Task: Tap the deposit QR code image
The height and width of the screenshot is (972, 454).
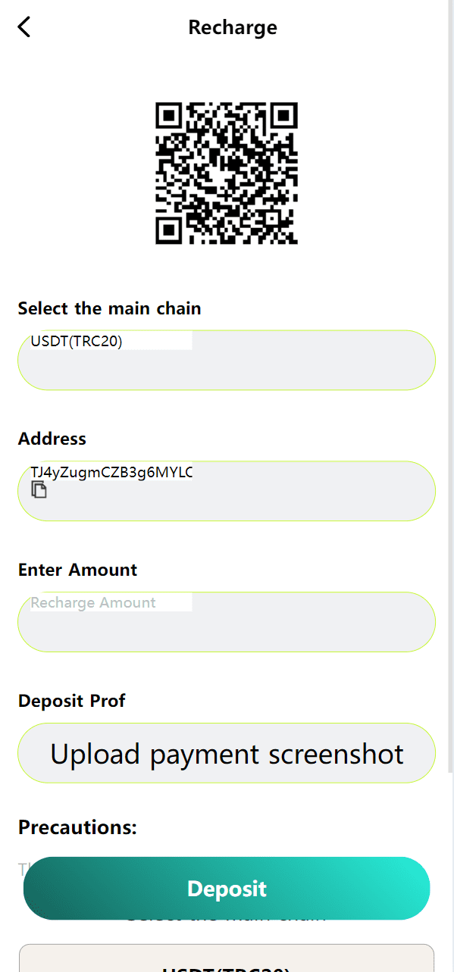Action: click(x=227, y=173)
